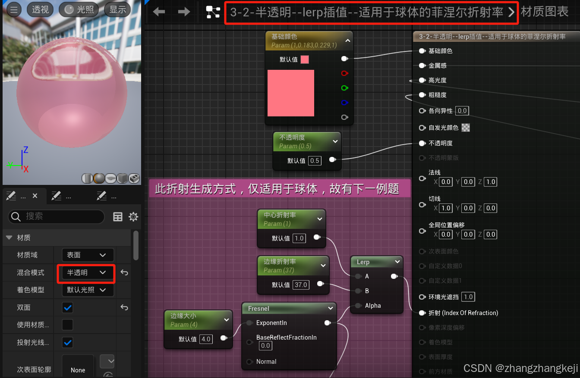Select the sphere preview mesh icon
The image size is (580, 378).
(x=98, y=178)
